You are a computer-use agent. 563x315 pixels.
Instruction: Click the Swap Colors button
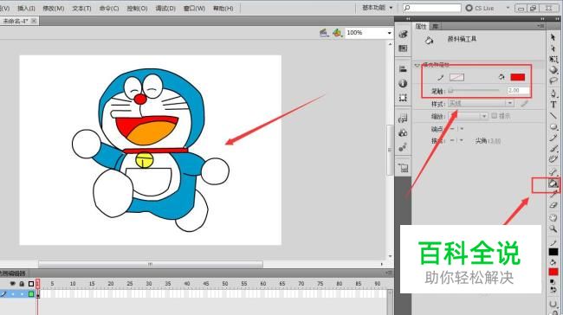(x=553, y=290)
